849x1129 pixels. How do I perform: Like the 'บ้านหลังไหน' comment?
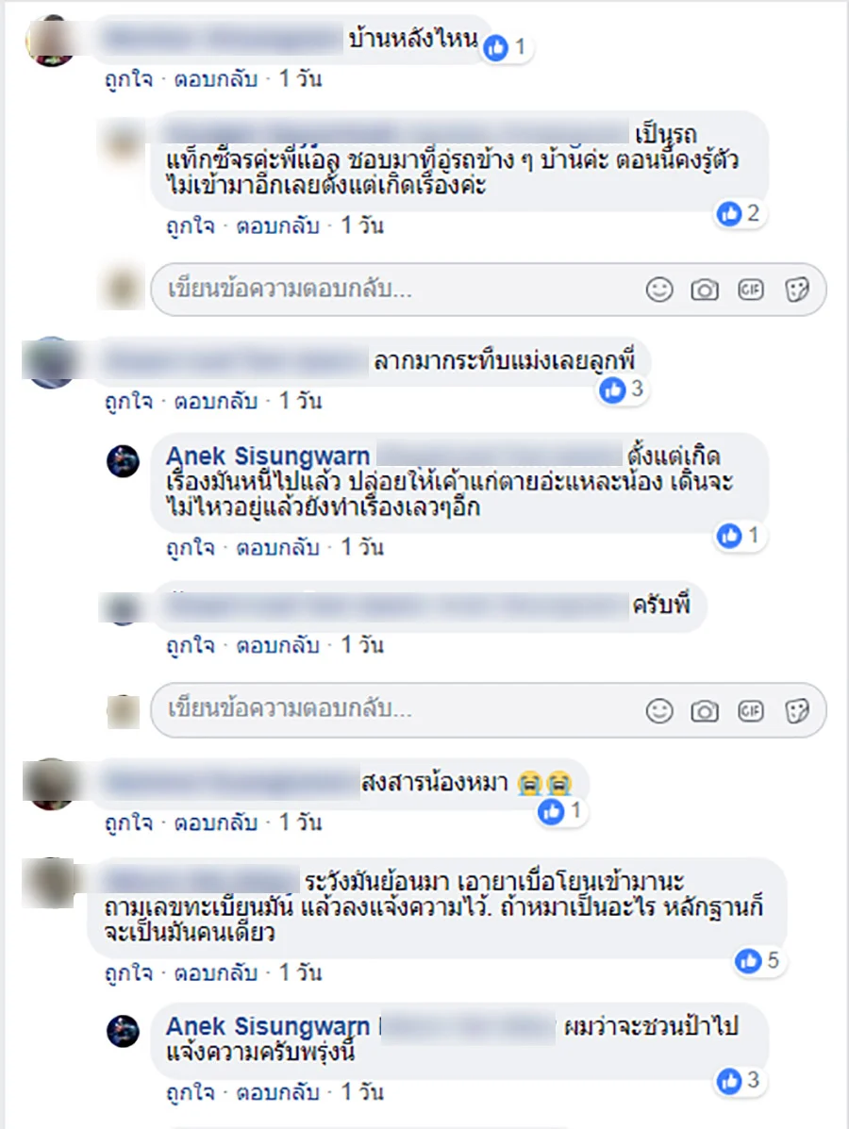[x=129, y=78]
